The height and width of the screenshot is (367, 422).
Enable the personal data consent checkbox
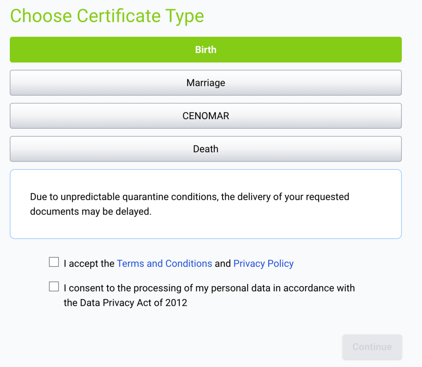point(54,287)
